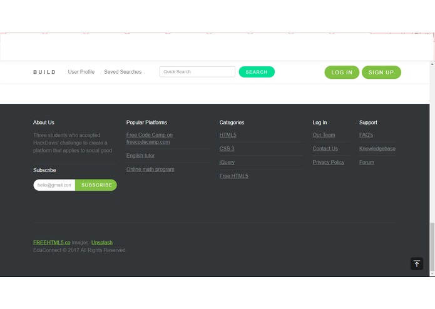435x309 pixels.
Task: Open the Contact Us link
Action: pyautogui.click(x=325, y=148)
